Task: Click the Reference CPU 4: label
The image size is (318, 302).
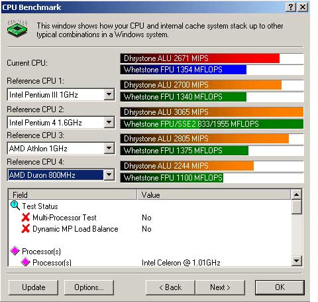Action: [35, 162]
